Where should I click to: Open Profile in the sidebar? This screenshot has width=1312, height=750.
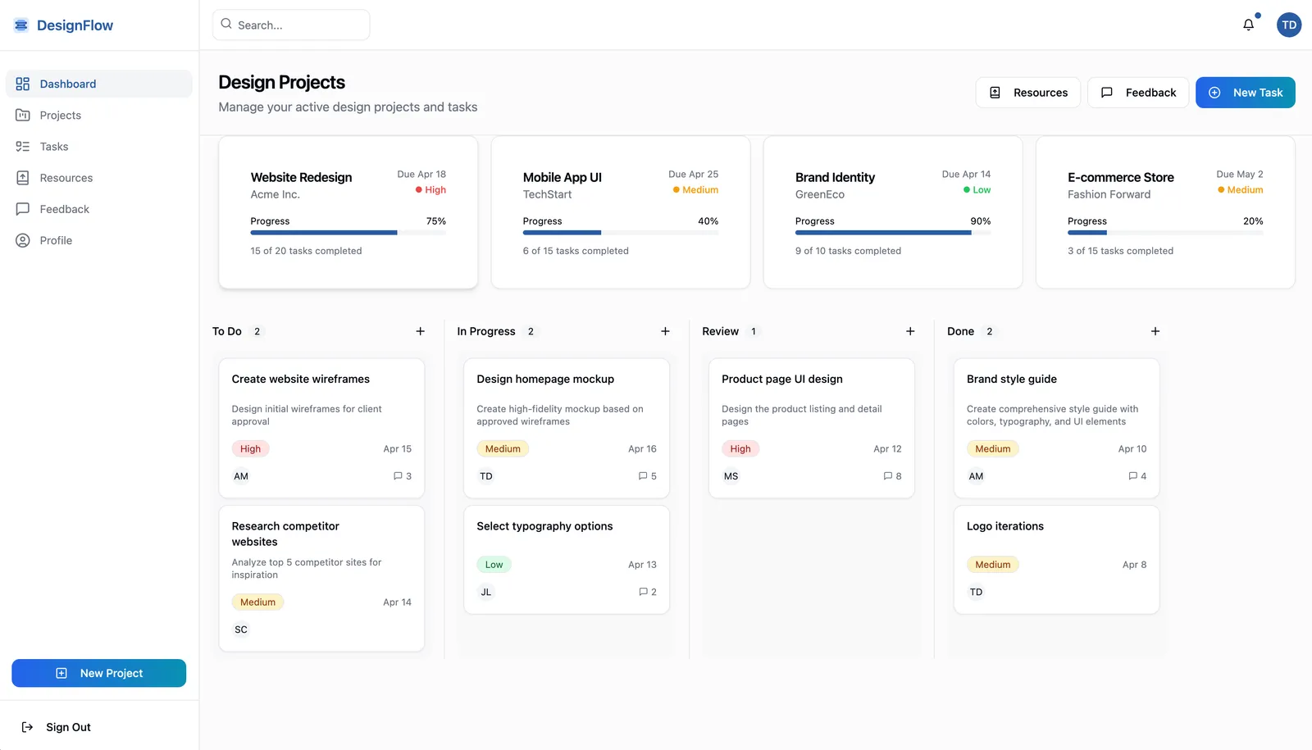[99, 240]
